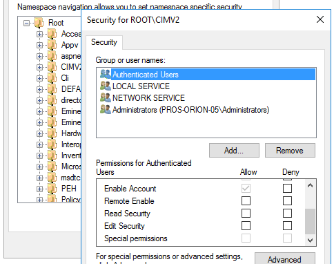Check Deny for Edit Security
This screenshot has width=334, height=264.
287,226
